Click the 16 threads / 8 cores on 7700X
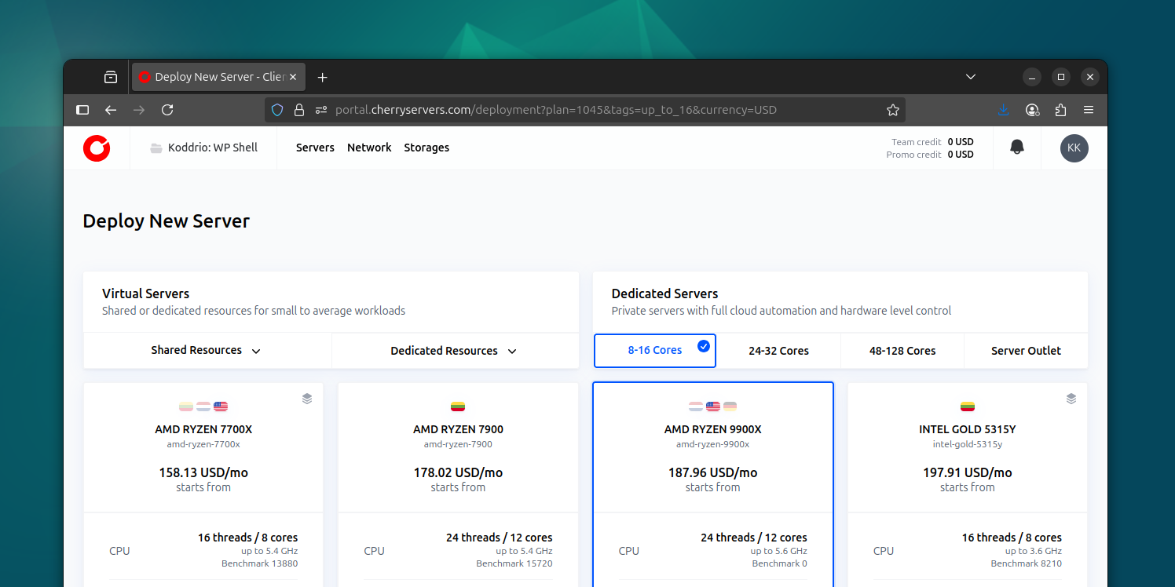1175x587 pixels. [248, 538]
